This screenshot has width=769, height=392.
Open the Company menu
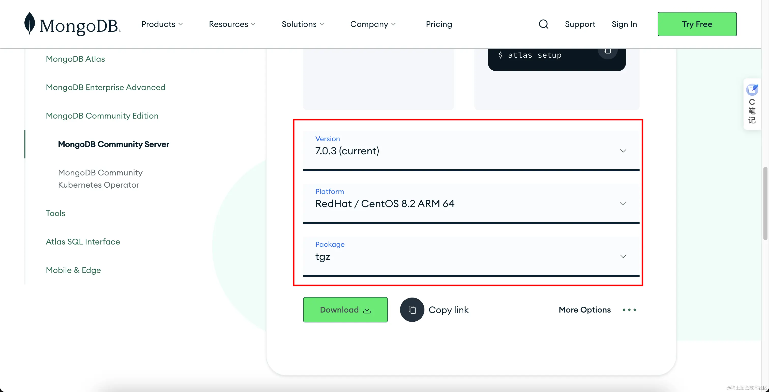click(373, 24)
